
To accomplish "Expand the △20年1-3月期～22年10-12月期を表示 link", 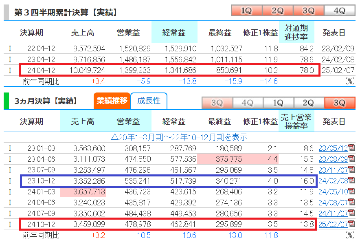I will click(179, 137).
